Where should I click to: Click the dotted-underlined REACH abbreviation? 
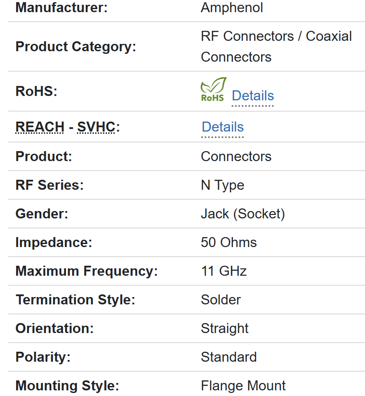pyautogui.click(x=40, y=127)
